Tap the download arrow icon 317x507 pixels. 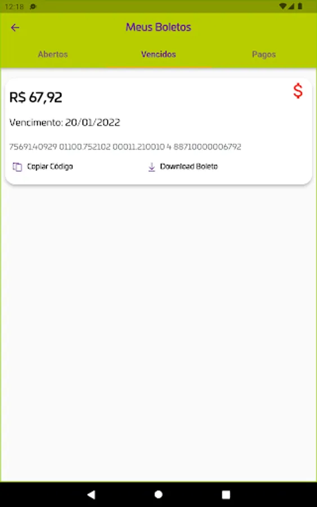[x=151, y=167]
